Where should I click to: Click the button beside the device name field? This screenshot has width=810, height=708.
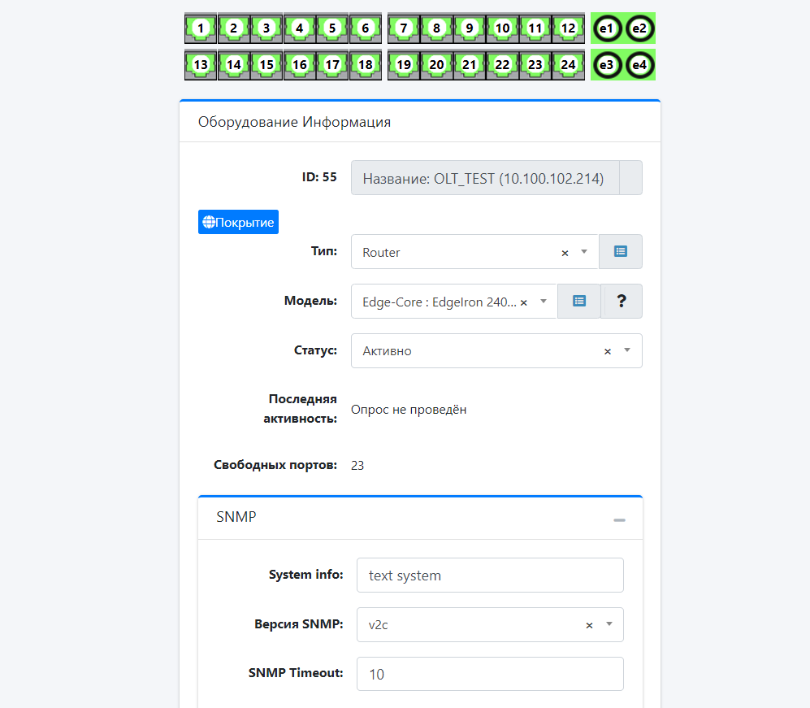tap(630, 178)
